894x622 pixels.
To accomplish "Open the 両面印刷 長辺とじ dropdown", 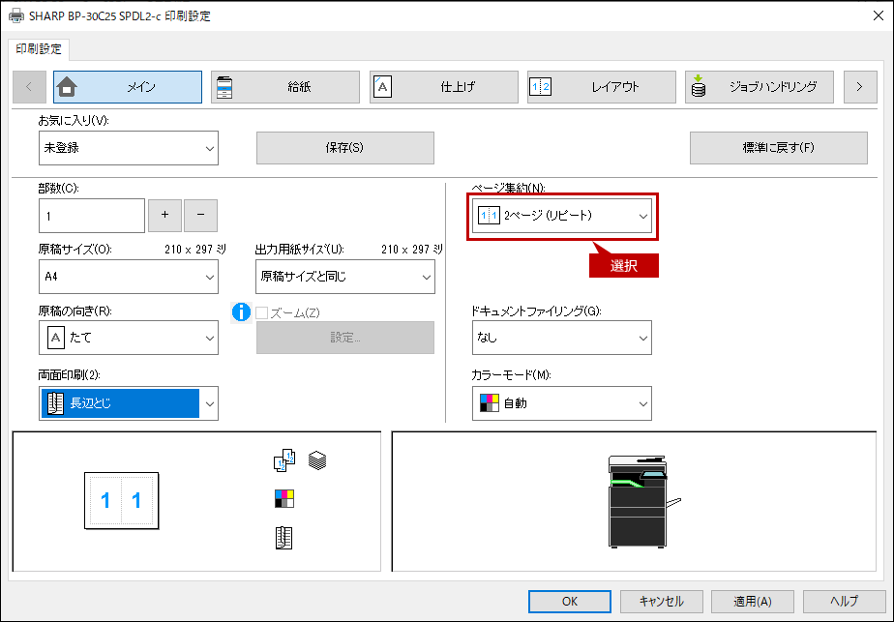I will click(129, 403).
